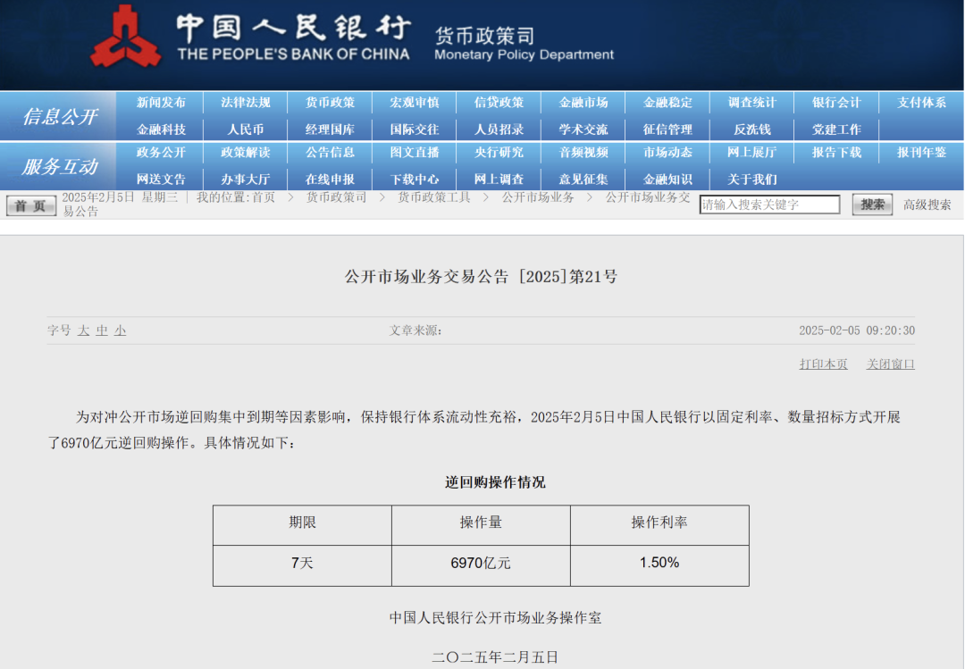965x669 pixels.
Task: Click the People's Bank of China logo
Action: coord(126,37)
